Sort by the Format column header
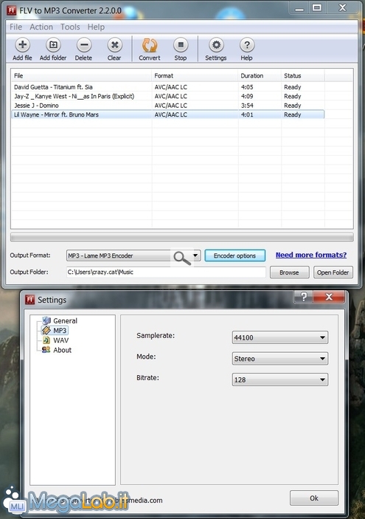This screenshot has height=519, width=365. pyautogui.click(x=195, y=76)
